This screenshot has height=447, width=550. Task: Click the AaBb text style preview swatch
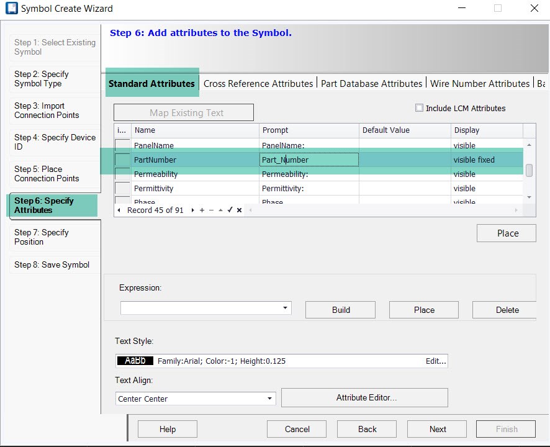[x=134, y=360]
